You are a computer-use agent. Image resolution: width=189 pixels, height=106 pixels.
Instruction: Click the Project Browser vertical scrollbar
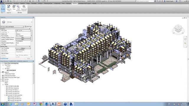pyautogui.click(x=33, y=74)
